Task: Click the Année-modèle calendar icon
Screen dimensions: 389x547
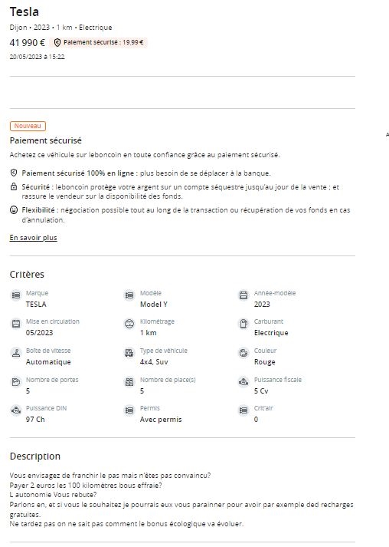Action: (x=244, y=295)
